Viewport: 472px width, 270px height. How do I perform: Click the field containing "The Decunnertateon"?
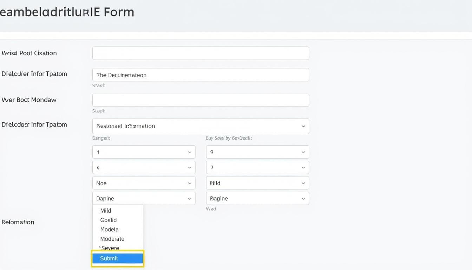201,75
